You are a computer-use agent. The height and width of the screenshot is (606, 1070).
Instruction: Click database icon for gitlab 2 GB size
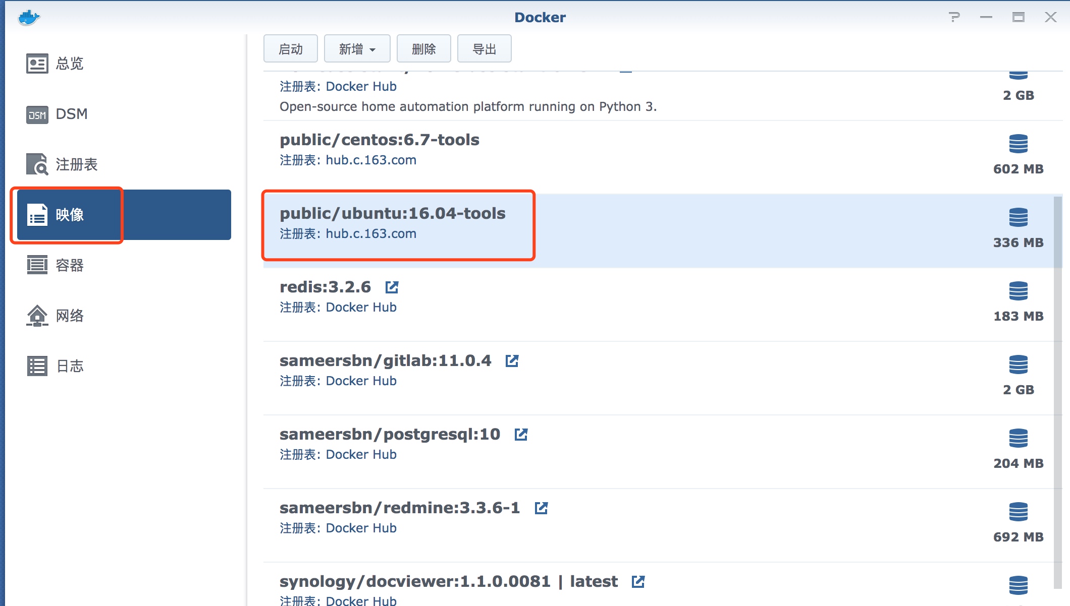tap(1019, 365)
